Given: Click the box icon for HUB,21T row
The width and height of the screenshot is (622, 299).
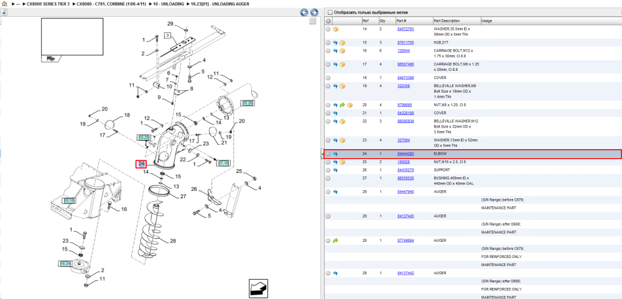Looking at the screenshot, I should [x=342, y=42].
